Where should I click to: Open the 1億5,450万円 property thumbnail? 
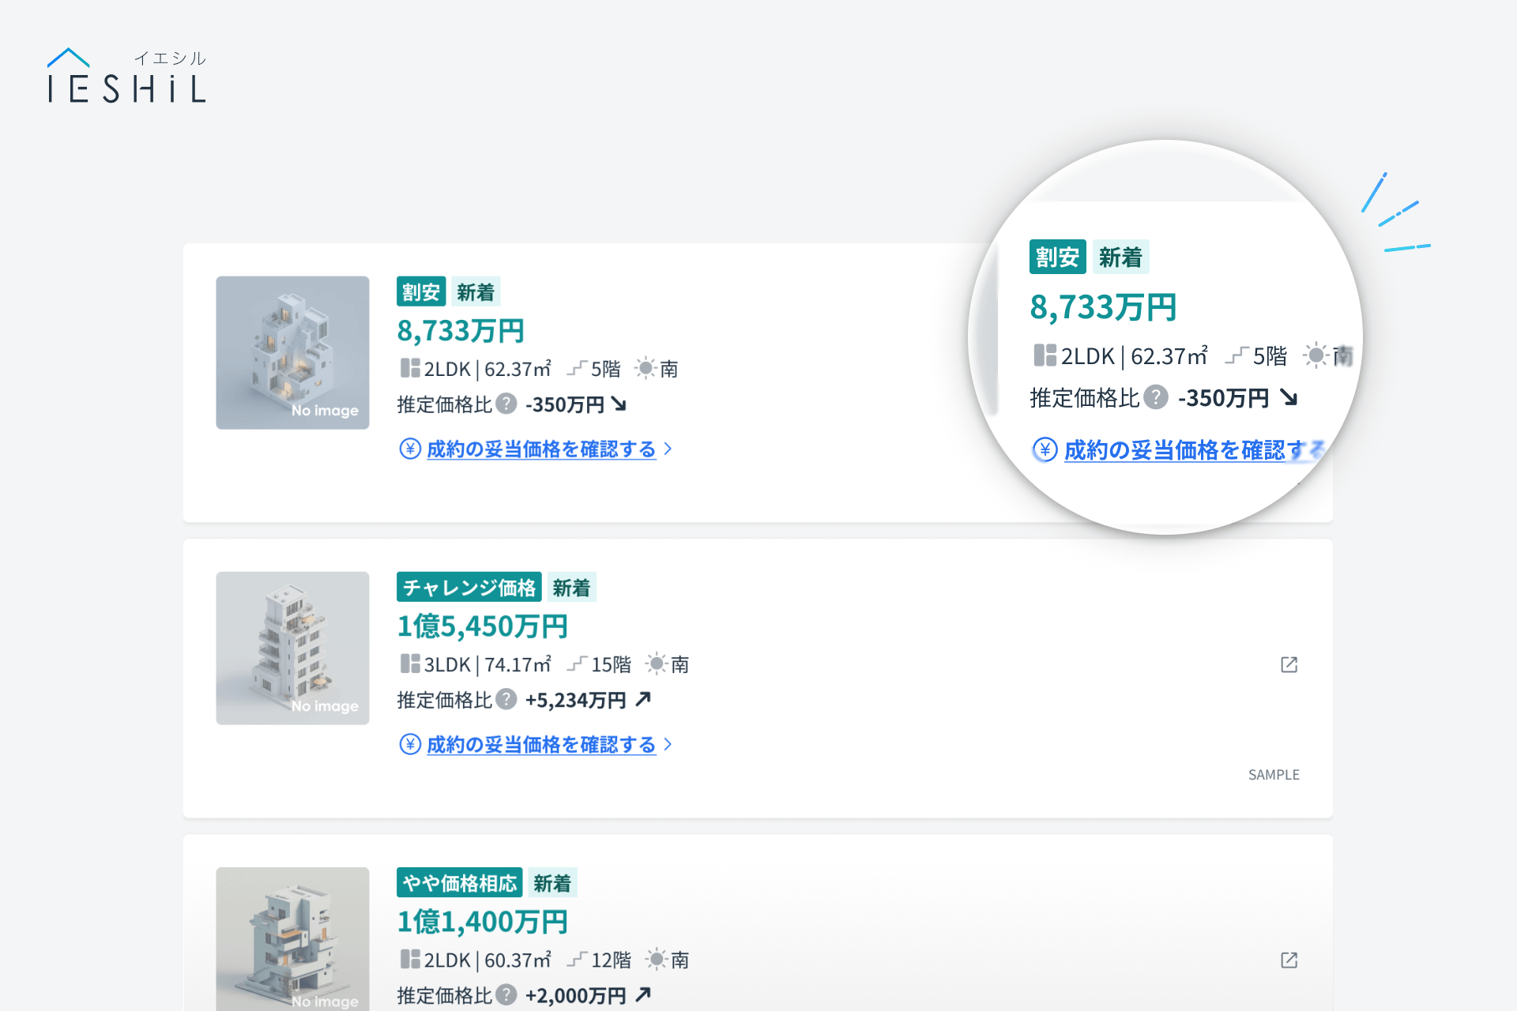click(292, 648)
